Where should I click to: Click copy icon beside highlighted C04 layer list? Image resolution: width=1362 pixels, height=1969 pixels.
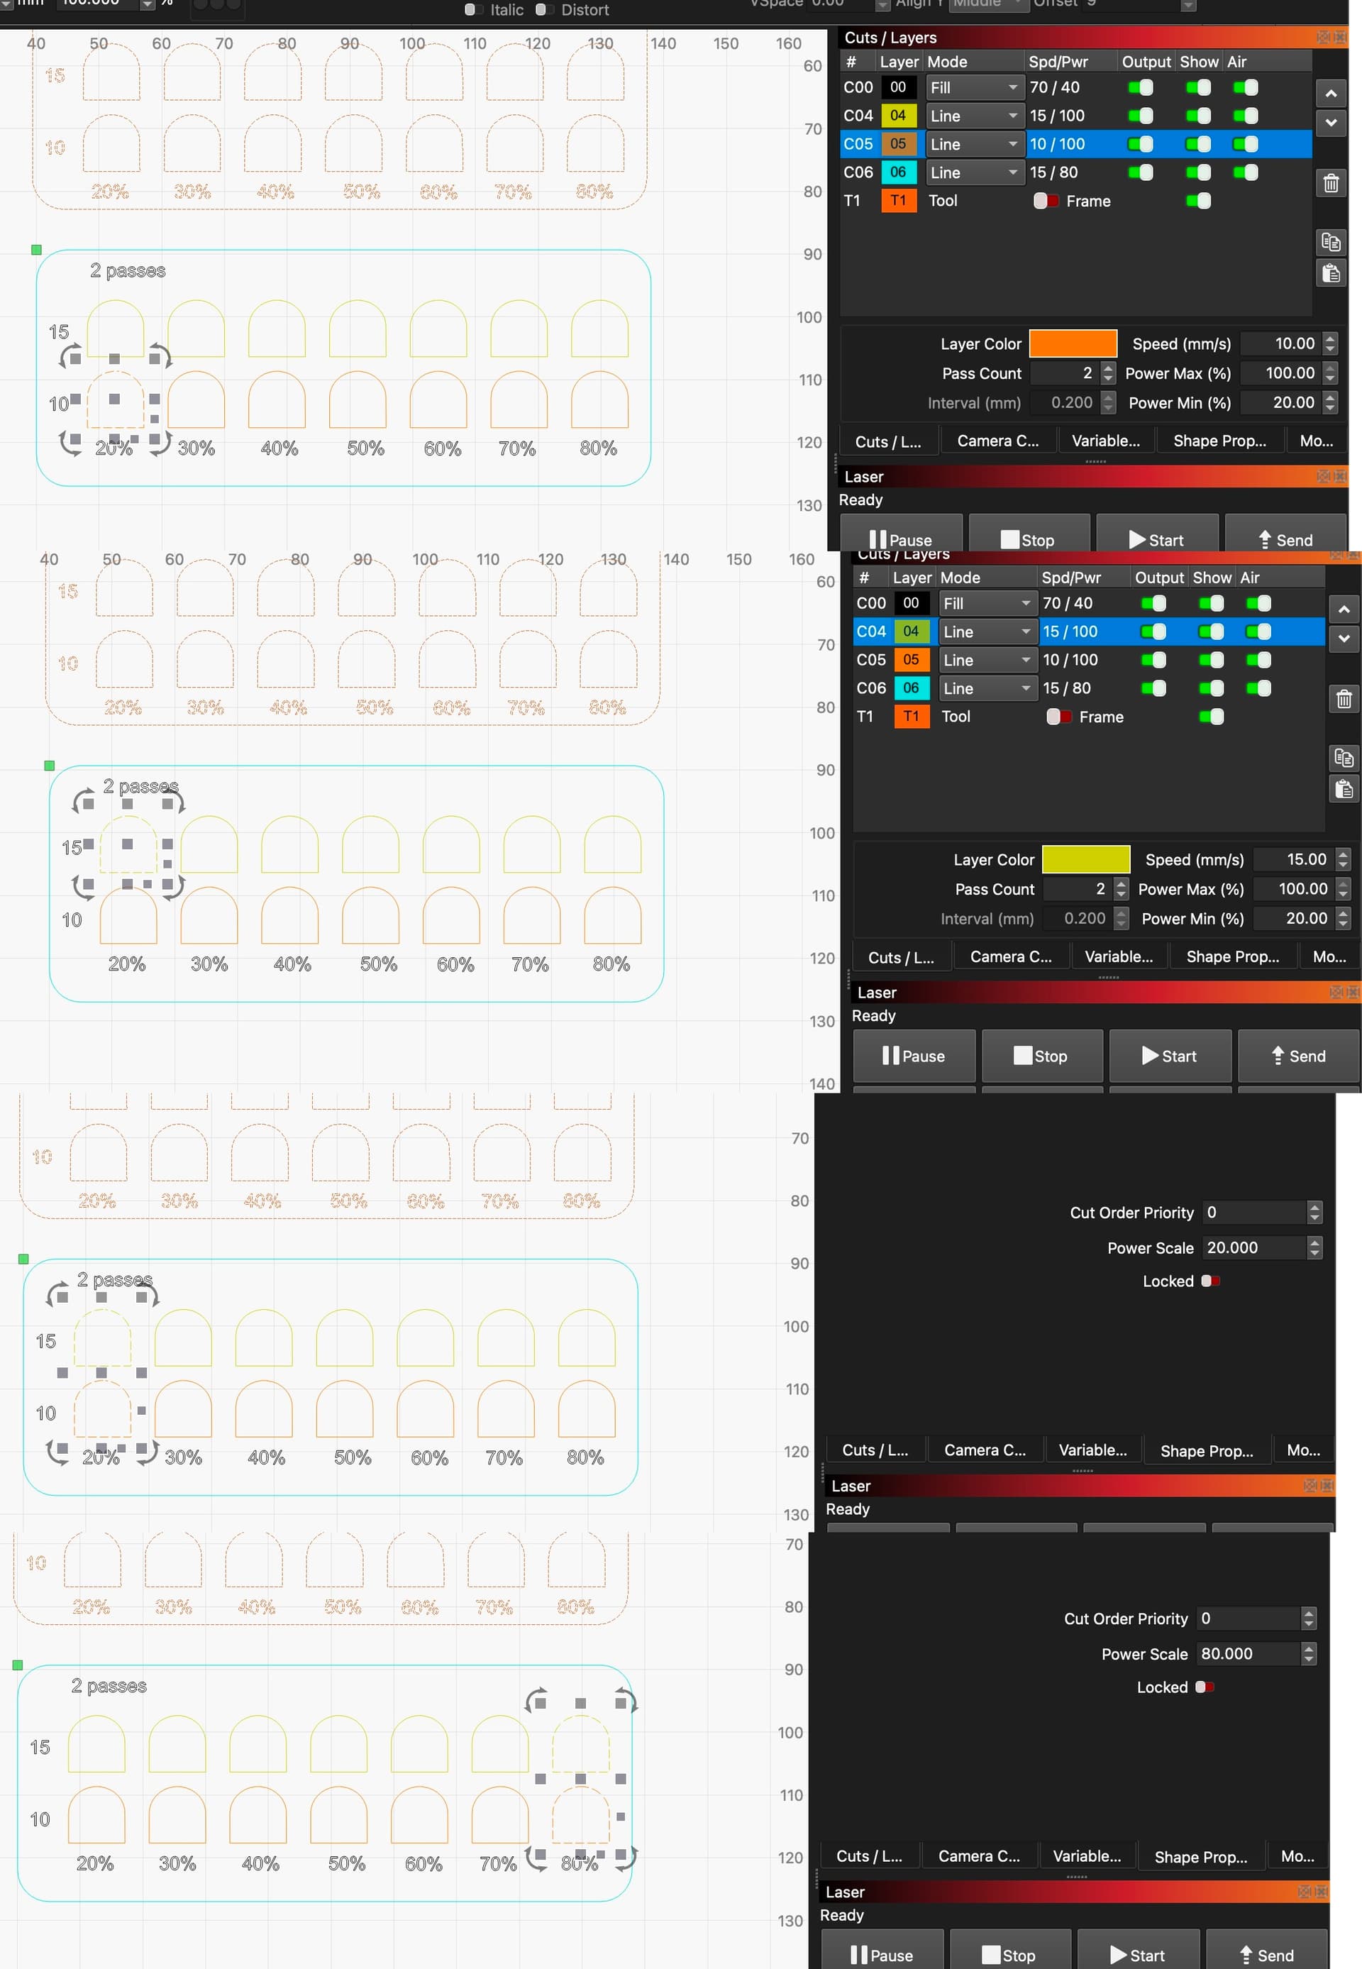[1344, 758]
